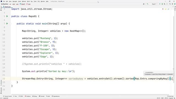
Task: Toggle the Maven side panel
Action: coord(175,9)
